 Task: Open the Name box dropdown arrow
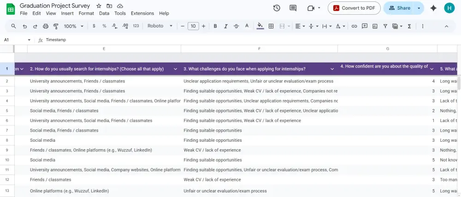tap(29, 40)
